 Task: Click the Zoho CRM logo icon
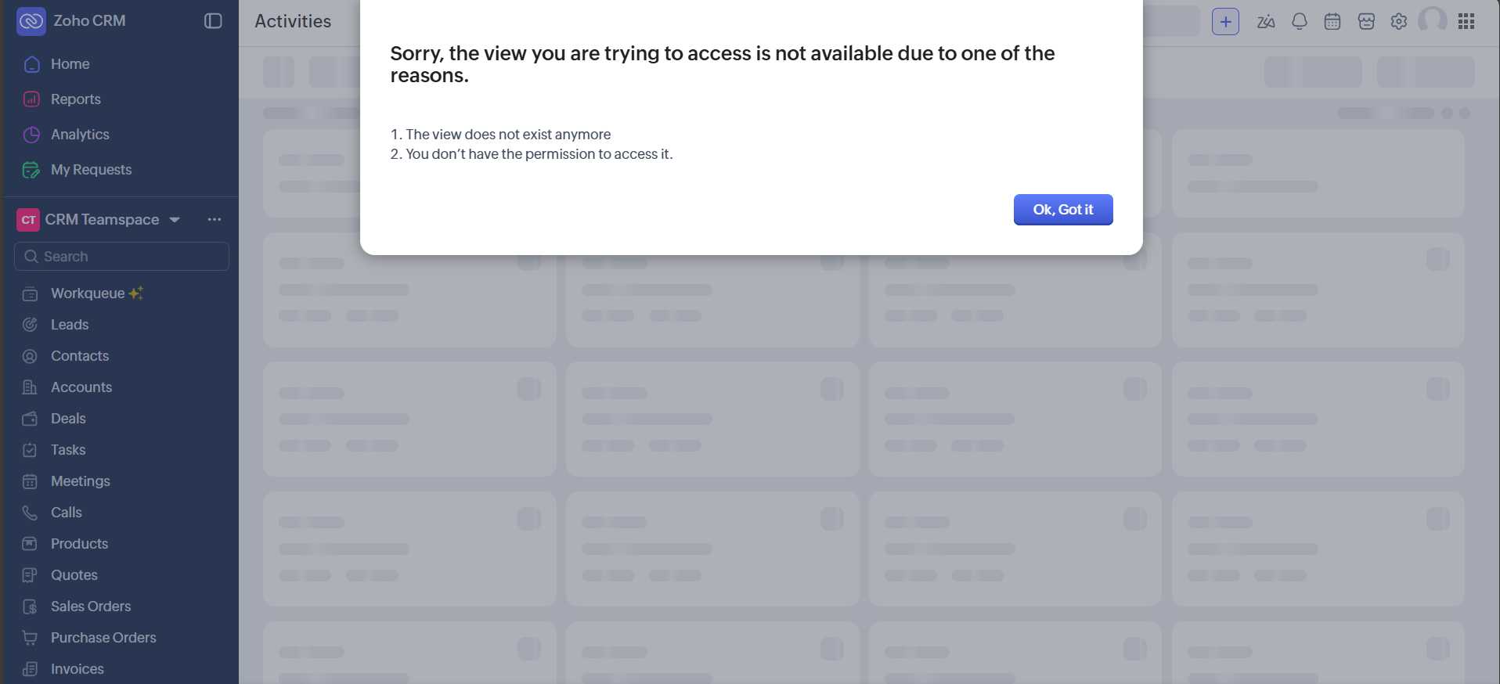(31, 21)
